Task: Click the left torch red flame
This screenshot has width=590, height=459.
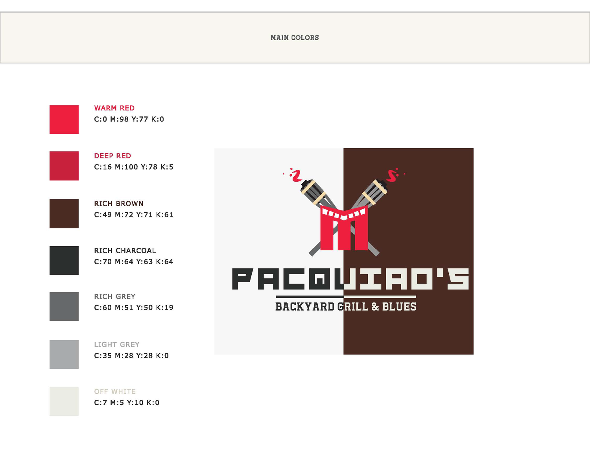Action: (x=293, y=175)
